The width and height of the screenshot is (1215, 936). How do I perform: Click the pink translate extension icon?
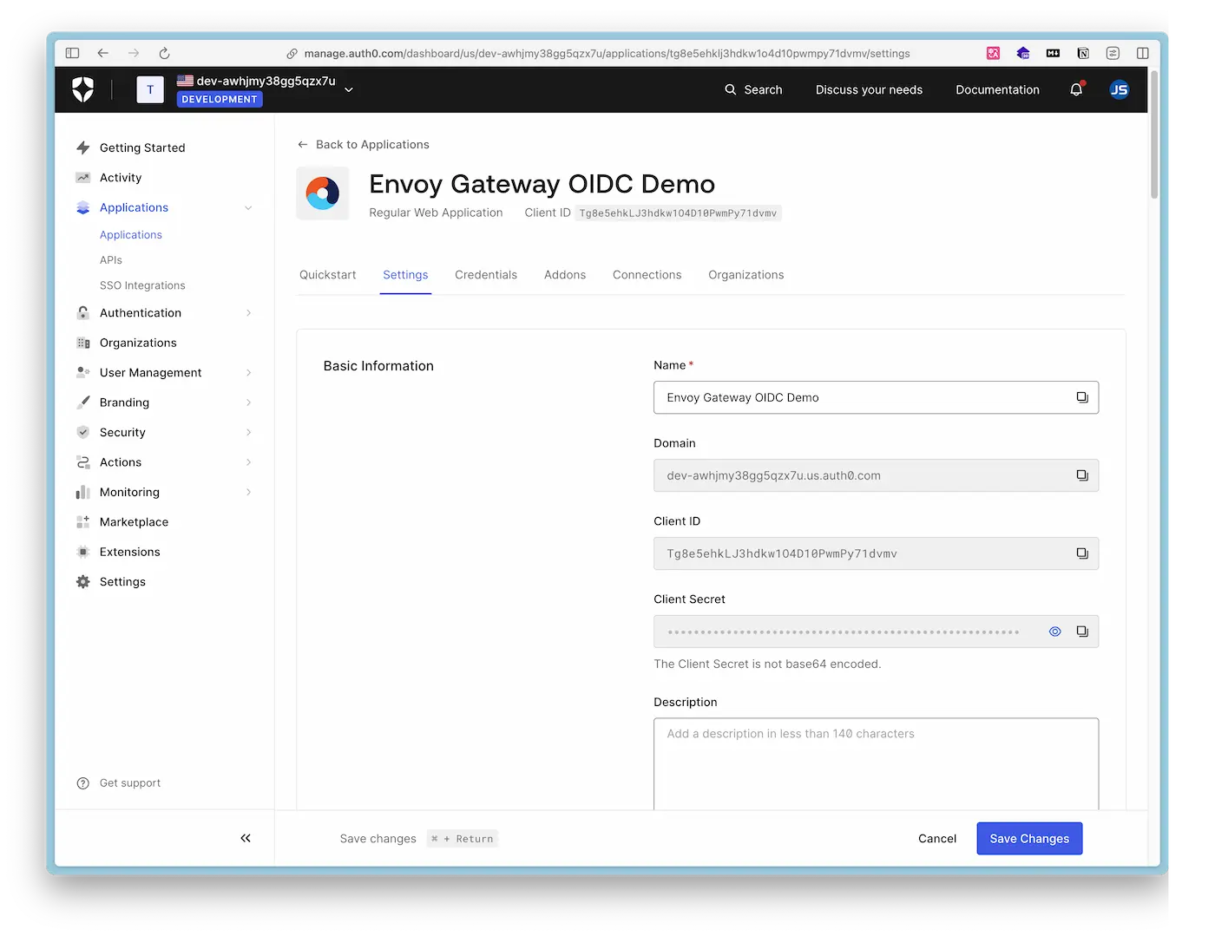[994, 53]
